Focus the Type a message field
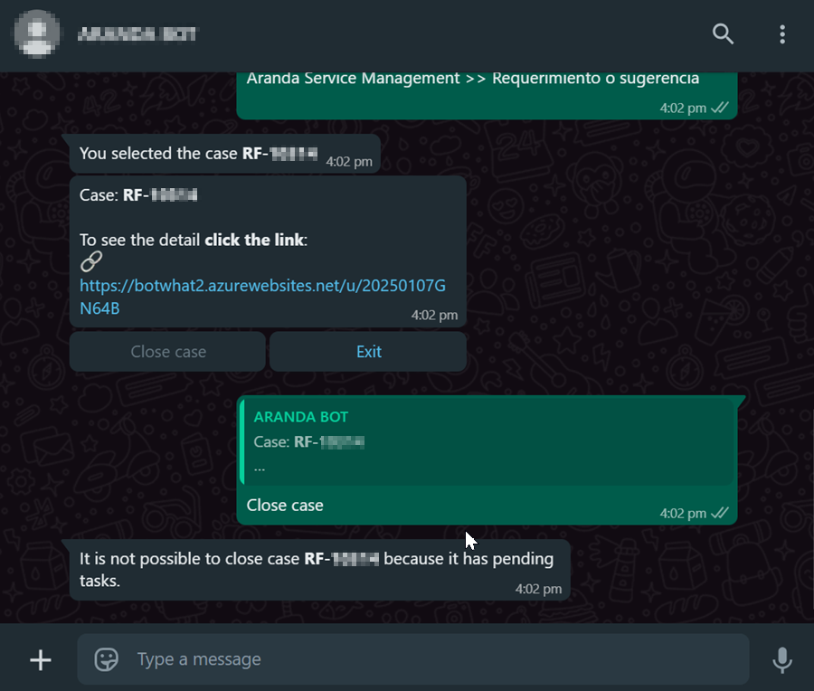The height and width of the screenshot is (691, 814). tap(412, 658)
